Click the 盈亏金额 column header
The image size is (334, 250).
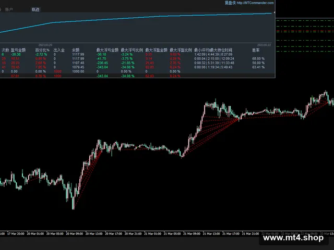pos(18,50)
